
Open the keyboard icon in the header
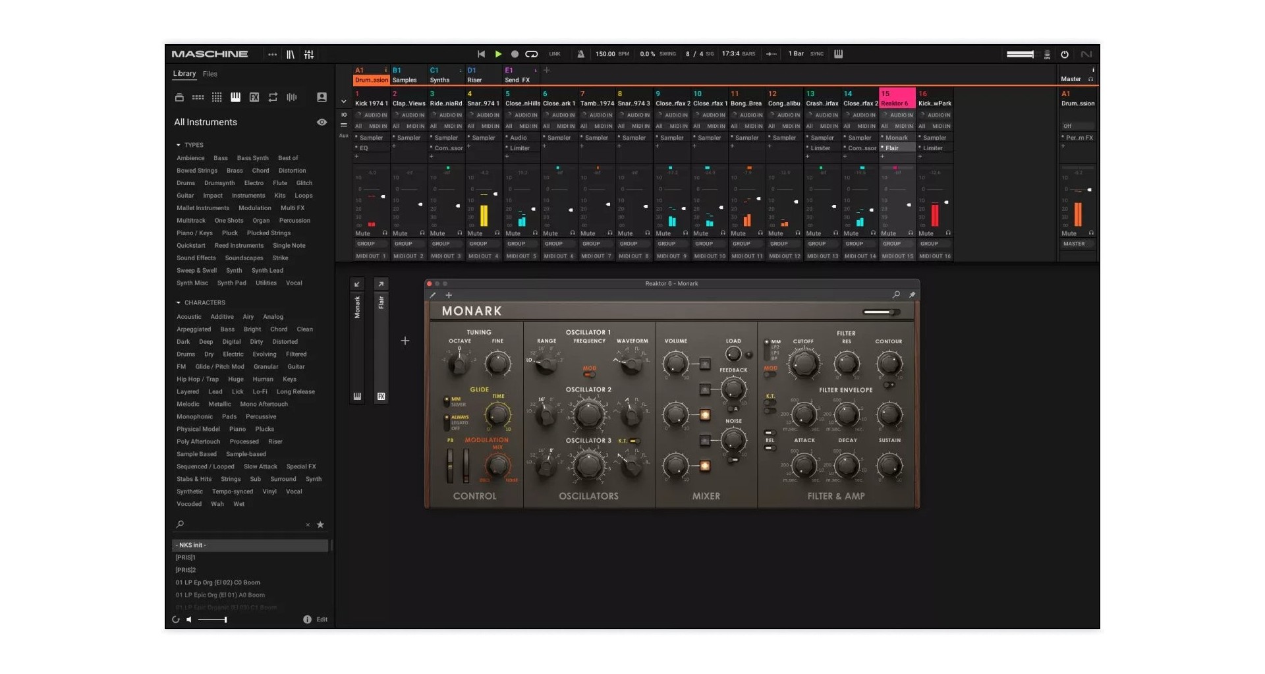838,54
